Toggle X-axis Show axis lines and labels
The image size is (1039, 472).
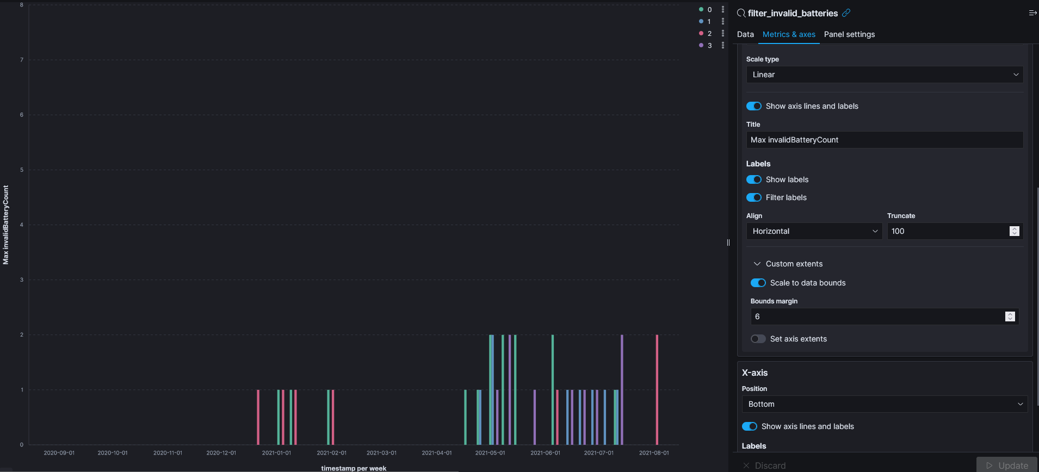point(749,426)
